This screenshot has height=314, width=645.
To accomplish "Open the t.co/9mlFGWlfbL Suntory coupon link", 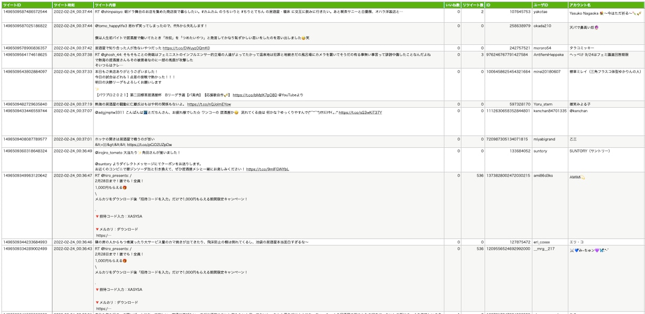I will [268, 169].
